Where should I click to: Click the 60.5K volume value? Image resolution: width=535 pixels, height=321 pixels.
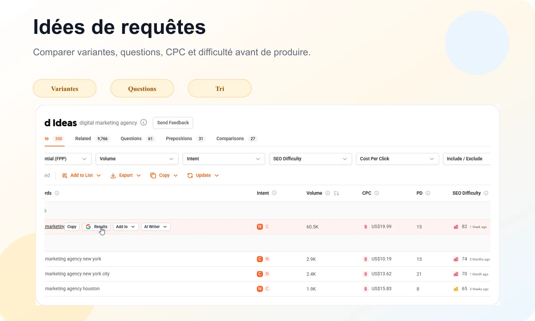[313, 227]
